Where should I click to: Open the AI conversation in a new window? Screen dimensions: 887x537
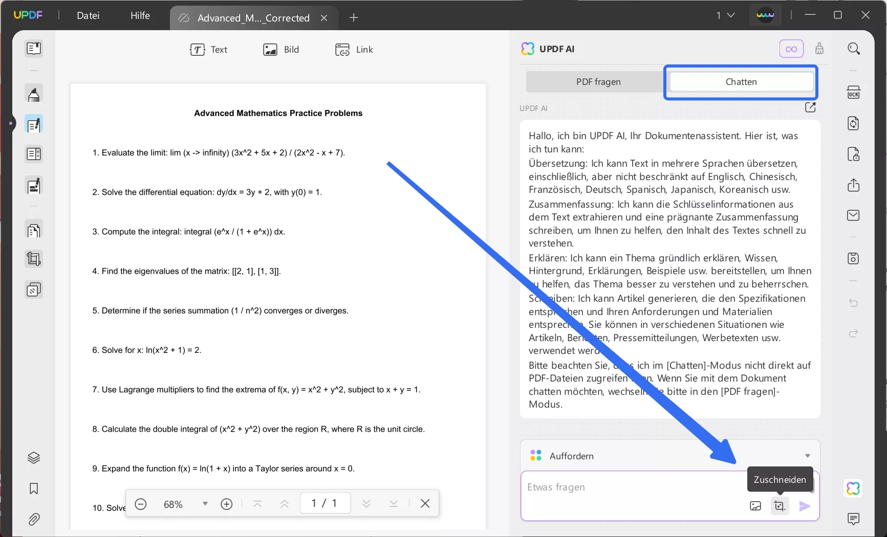click(810, 107)
